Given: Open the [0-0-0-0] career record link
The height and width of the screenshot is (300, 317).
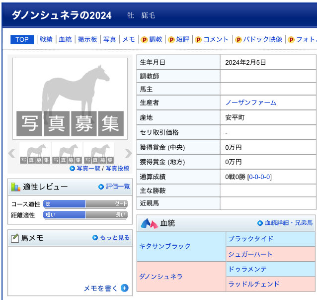Looking at the screenshot, I should pos(259,177).
